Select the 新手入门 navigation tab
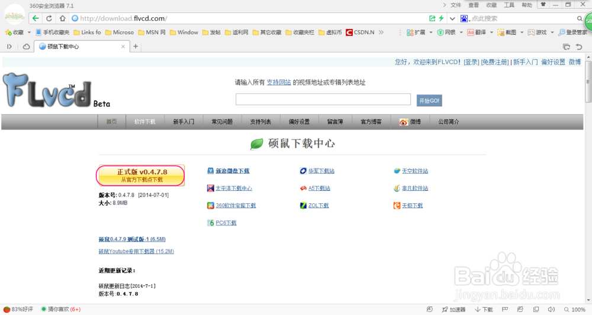Image resolution: width=592 pixels, height=315 pixels. pyautogui.click(x=184, y=122)
